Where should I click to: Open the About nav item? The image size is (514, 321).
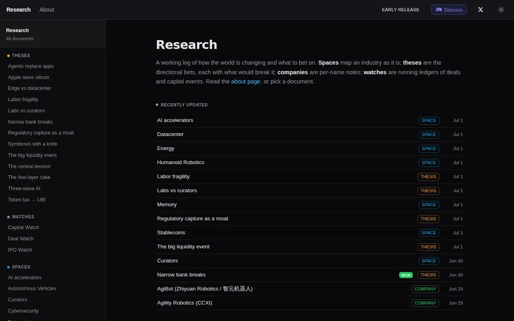coord(47,10)
